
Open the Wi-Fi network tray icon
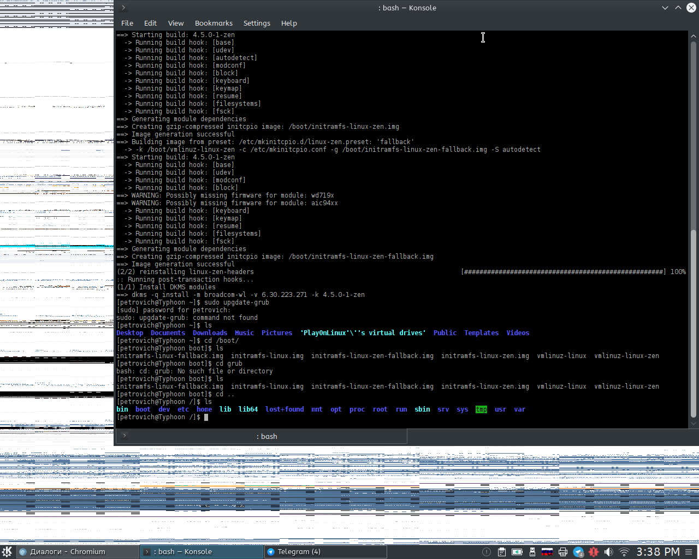[624, 552]
